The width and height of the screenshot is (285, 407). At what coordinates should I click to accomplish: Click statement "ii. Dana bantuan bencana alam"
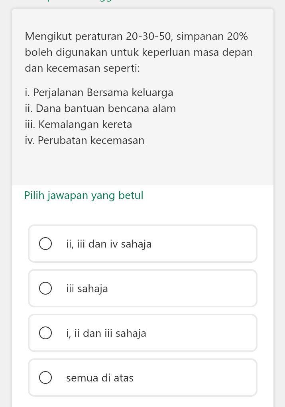tap(100, 109)
